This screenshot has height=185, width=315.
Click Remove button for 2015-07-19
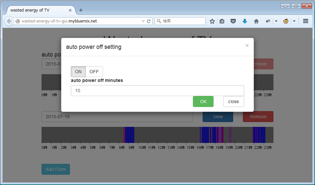(x=258, y=117)
